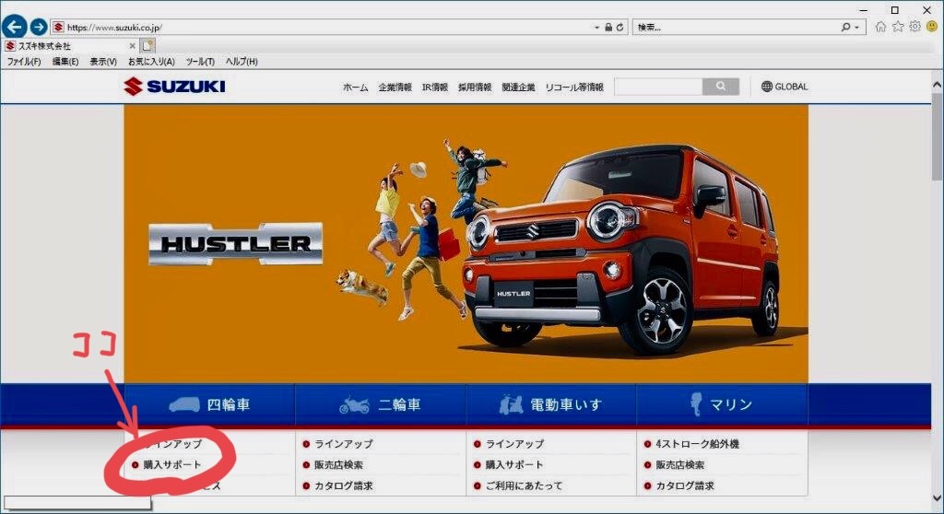The image size is (944, 514).
Task: Open the search provider dropdown arrow
Action: 856,28
